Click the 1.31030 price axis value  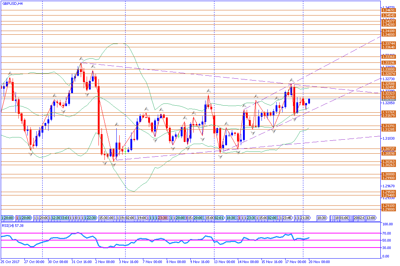389,139
